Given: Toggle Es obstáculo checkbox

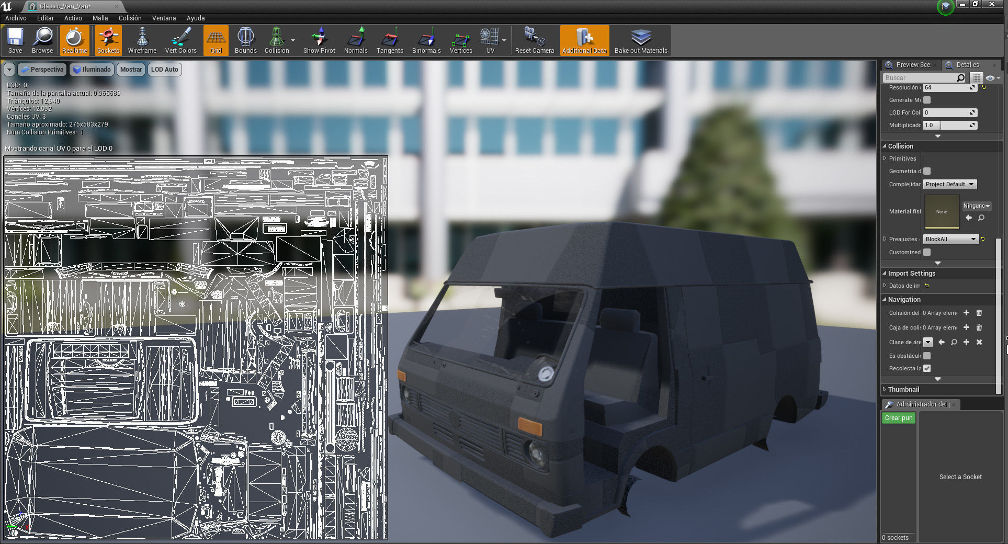Looking at the screenshot, I should (927, 356).
